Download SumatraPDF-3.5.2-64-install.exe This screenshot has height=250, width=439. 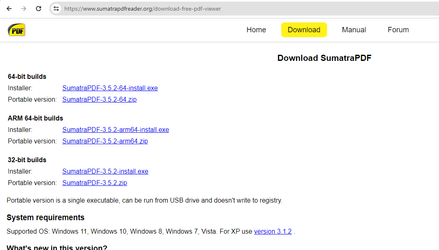[x=110, y=88]
